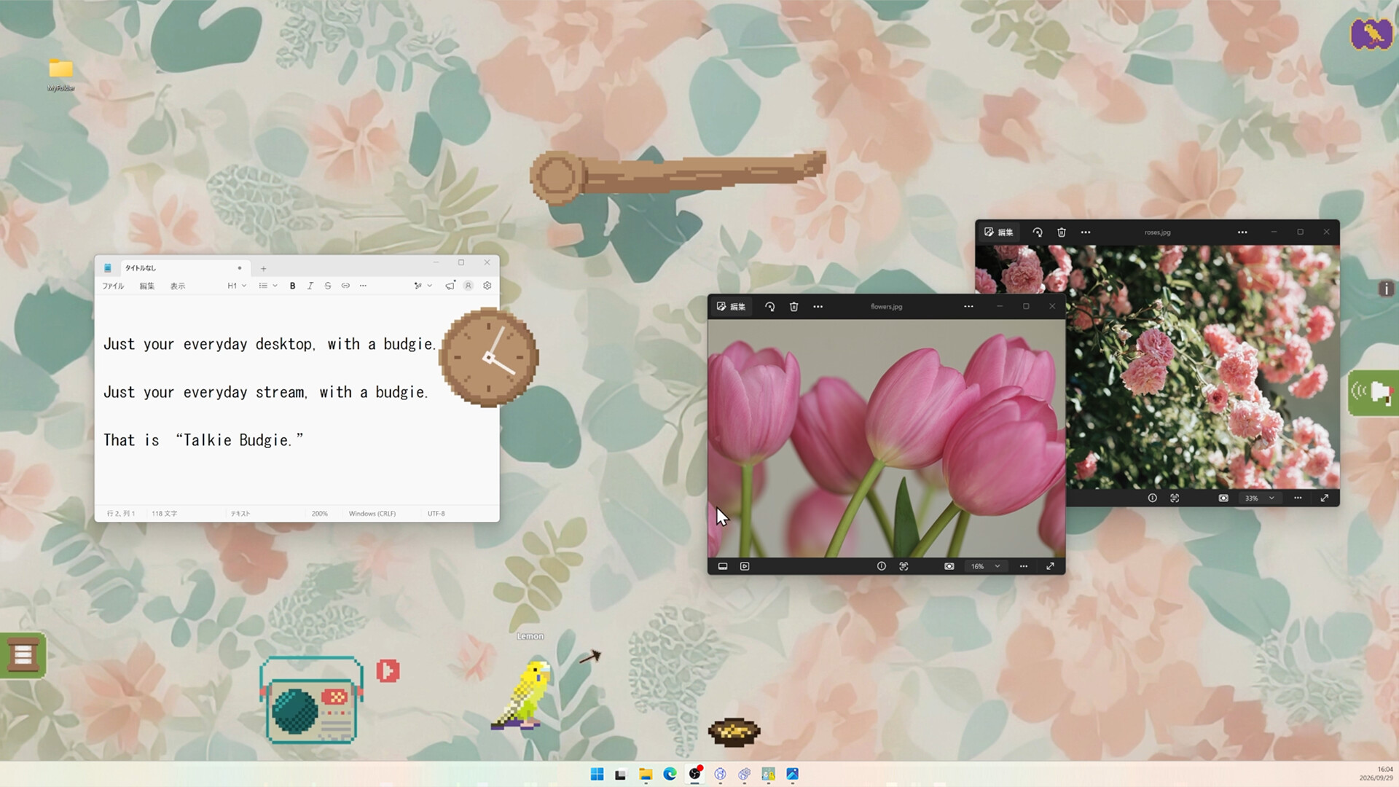This screenshot has height=787, width=1399.
Task: Enter fullscreen for flowers.jpg
Action: coord(1050,566)
